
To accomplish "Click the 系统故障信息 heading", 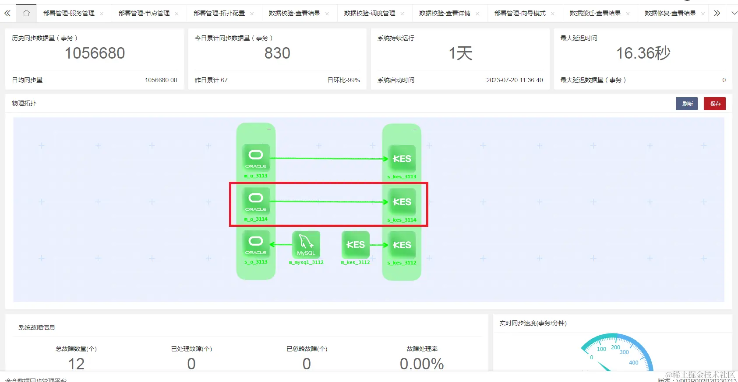I will point(37,327).
